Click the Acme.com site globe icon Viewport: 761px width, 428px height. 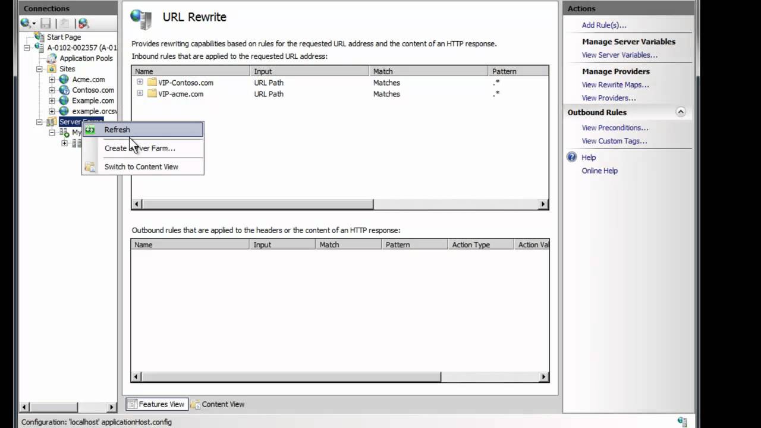click(64, 80)
